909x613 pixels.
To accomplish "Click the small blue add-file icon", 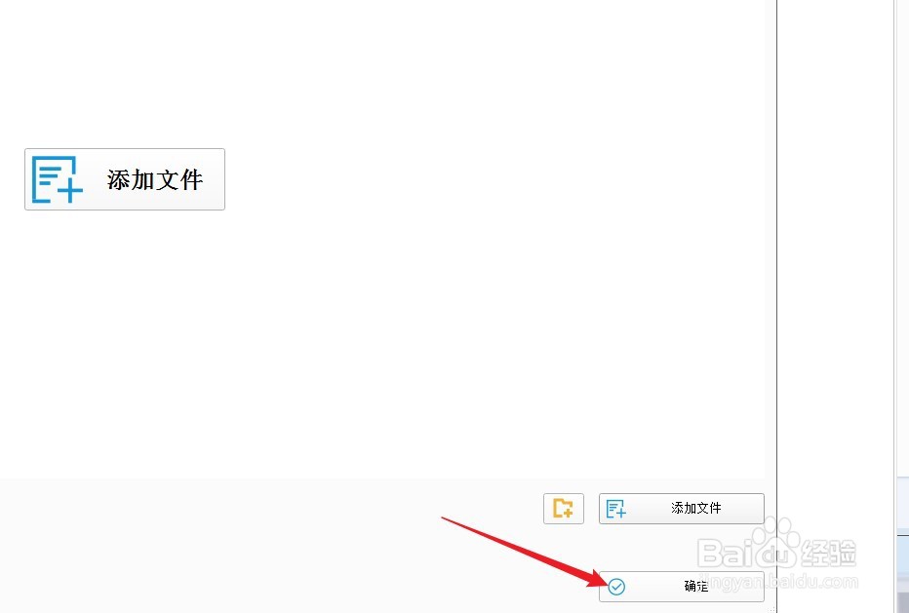I will [x=615, y=509].
